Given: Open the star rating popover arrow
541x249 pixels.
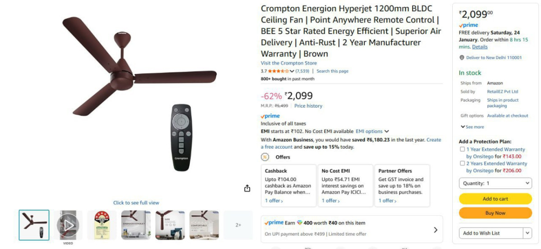Looking at the screenshot, I should click(292, 71).
